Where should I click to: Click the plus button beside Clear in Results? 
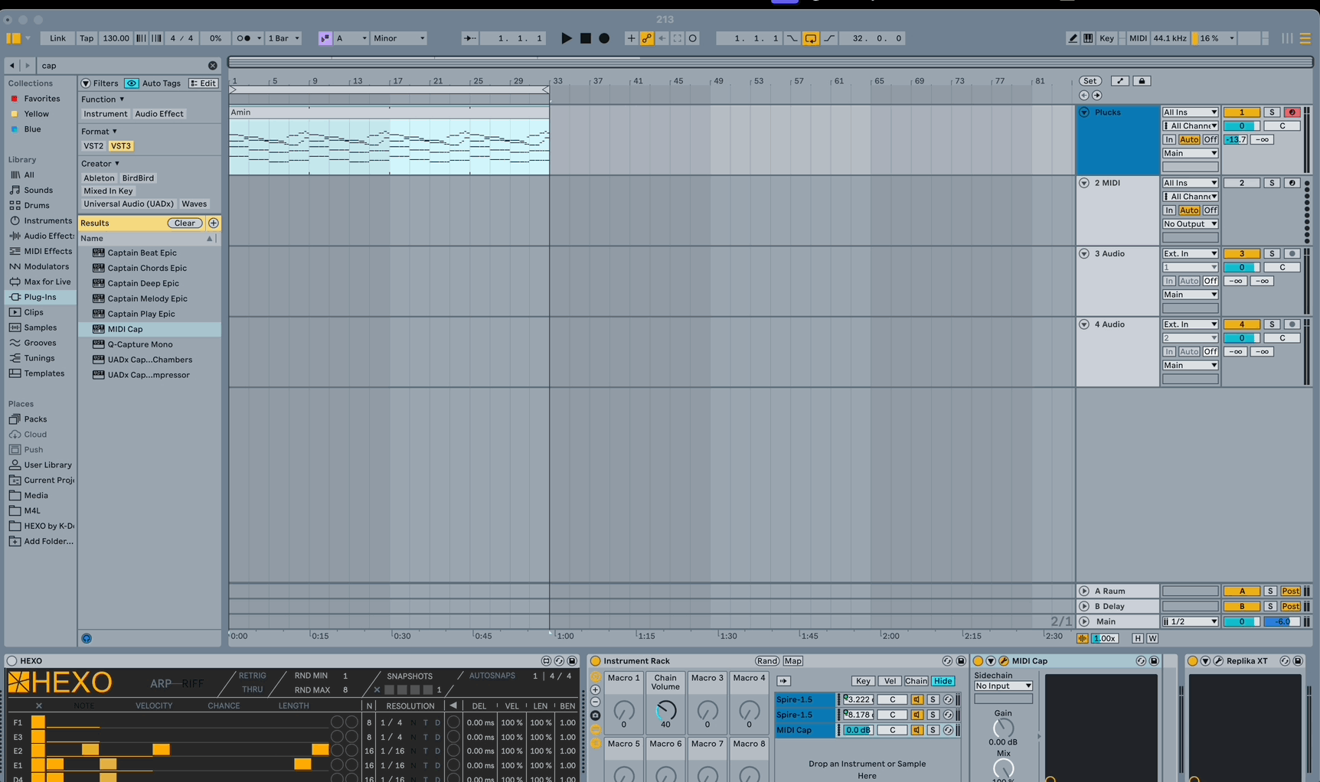click(214, 223)
